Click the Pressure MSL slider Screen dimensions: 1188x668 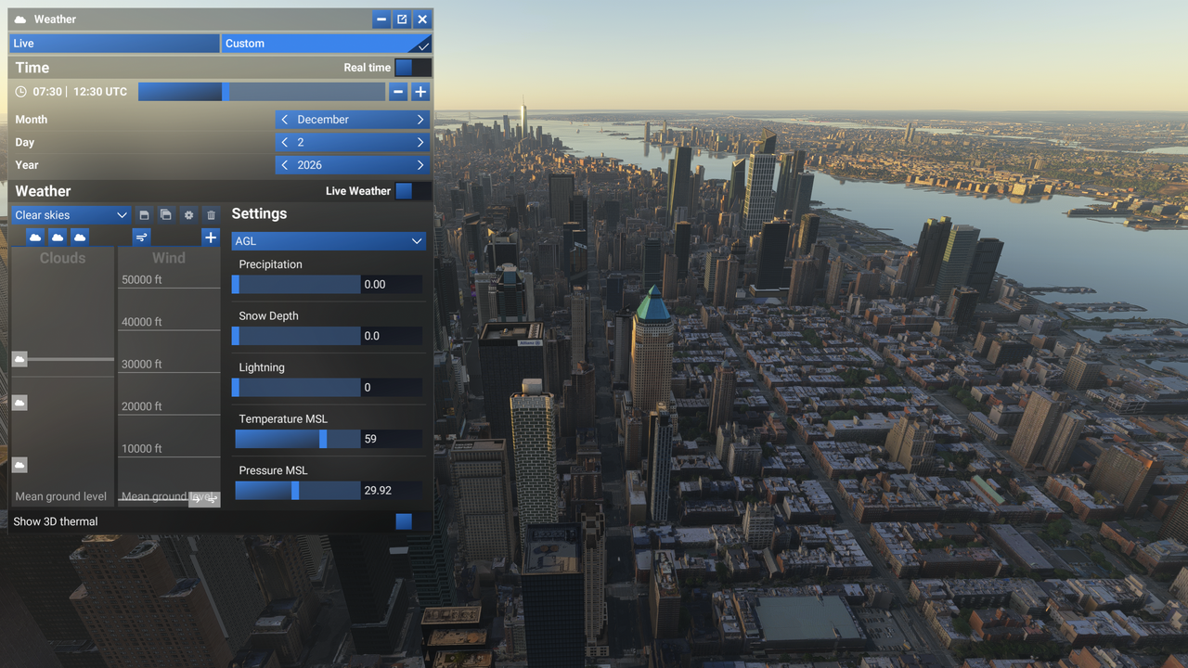pyautogui.click(x=298, y=491)
